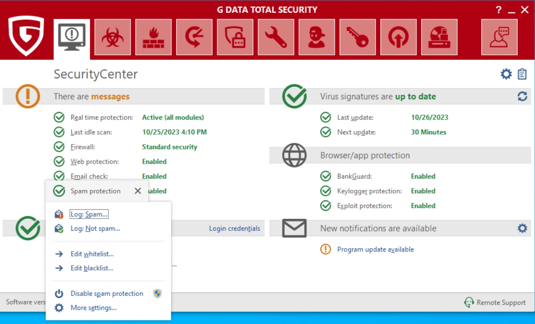Viewport: 535px width, 324px height.
Task: Click the Browser/app protection globe icon
Action: pyautogui.click(x=294, y=155)
